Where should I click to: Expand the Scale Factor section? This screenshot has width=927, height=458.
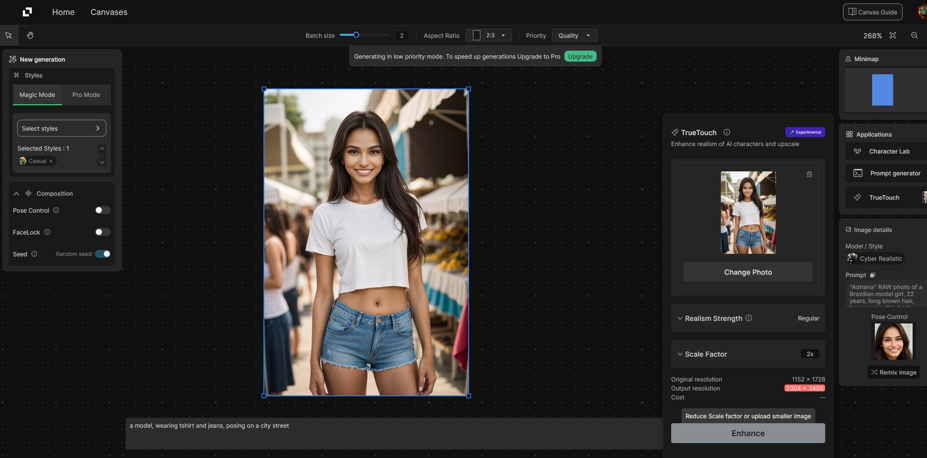click(680, 354)
